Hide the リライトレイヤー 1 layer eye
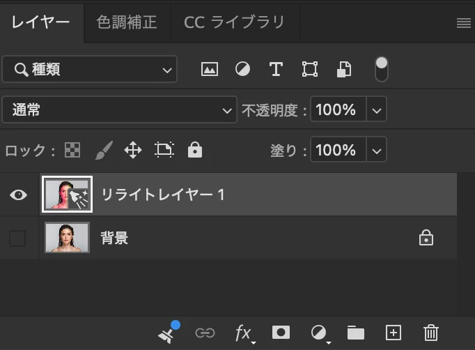Image resolution: width=475 pixels, height=350 pixels. [19, 195]
